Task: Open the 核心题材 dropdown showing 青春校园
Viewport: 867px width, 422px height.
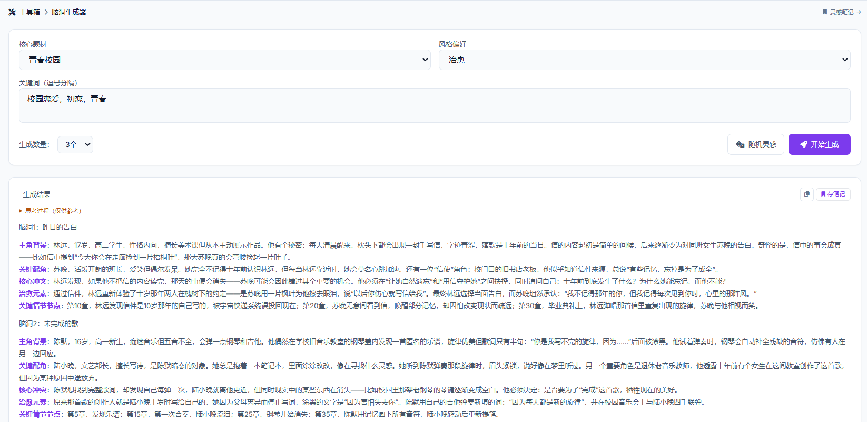Action: [225, 60]
